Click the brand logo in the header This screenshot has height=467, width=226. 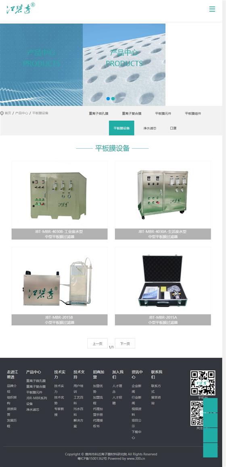click(x=21, y=8)
